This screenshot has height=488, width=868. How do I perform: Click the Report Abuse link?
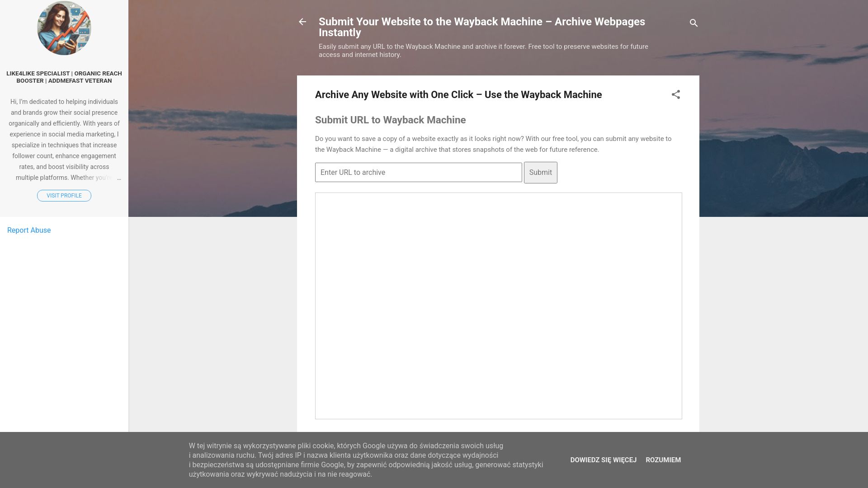(29, 230)
